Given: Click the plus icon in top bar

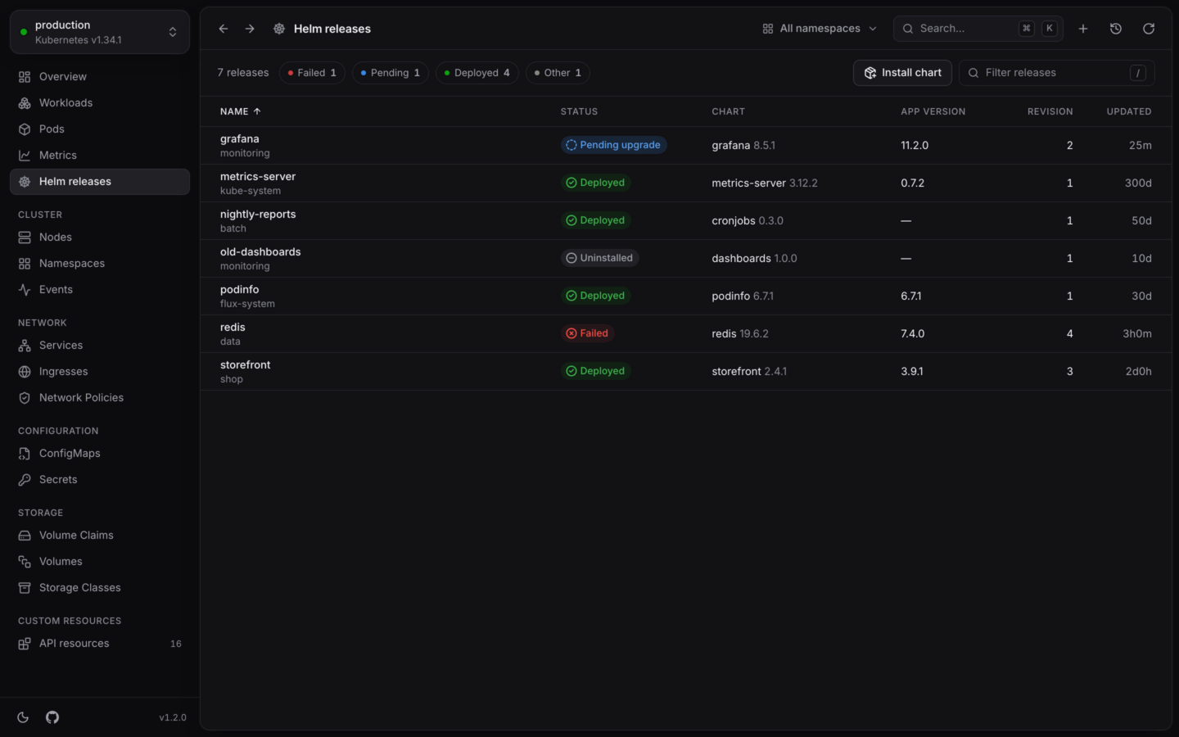Looking at the screenshot, I should point(1083,29).
